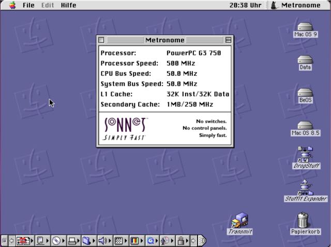The height and width of the screenshot is (247, 331).
Task: Click the 'CPU Bus Speed:' label
Action: point(126,74)
